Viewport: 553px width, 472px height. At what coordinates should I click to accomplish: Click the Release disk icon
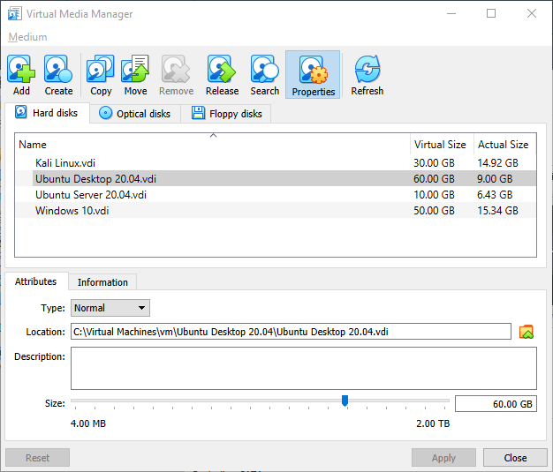click(x=222, y=69)
